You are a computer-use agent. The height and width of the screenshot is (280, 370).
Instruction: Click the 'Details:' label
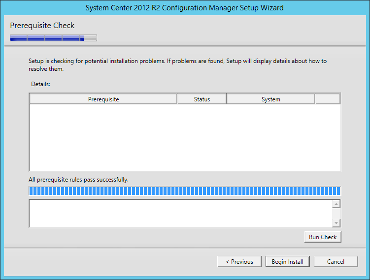click(40, 84)
